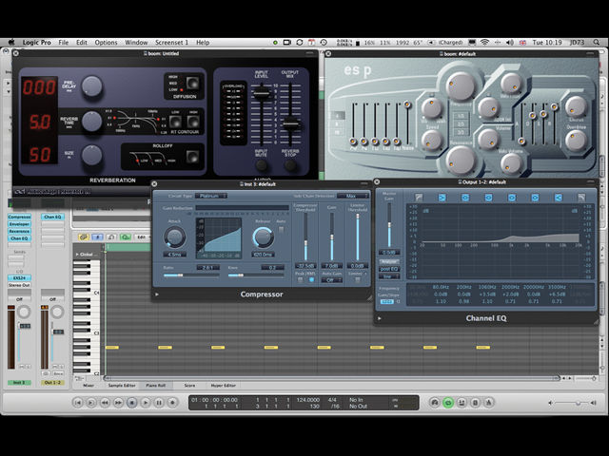Expand the Channel EQ extended parameters triangle
The width and height of the screenshot is (609, 456).
point(380,318)
